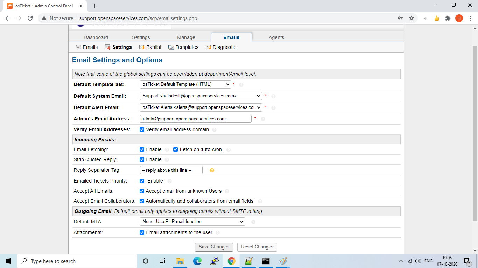Show help tip for Accept All Emails
Screen dimensions: 478x268
click(227, 191)
